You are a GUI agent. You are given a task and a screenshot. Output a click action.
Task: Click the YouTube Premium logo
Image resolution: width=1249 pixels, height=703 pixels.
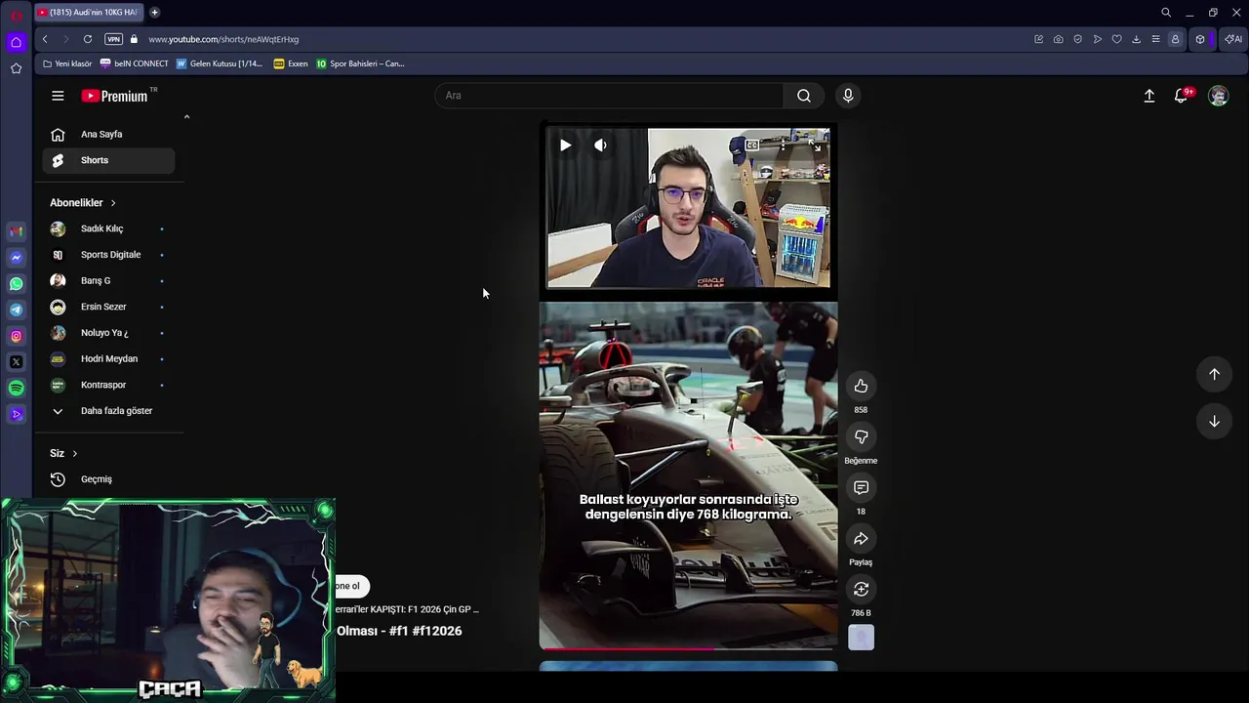[x=114, y=96]
